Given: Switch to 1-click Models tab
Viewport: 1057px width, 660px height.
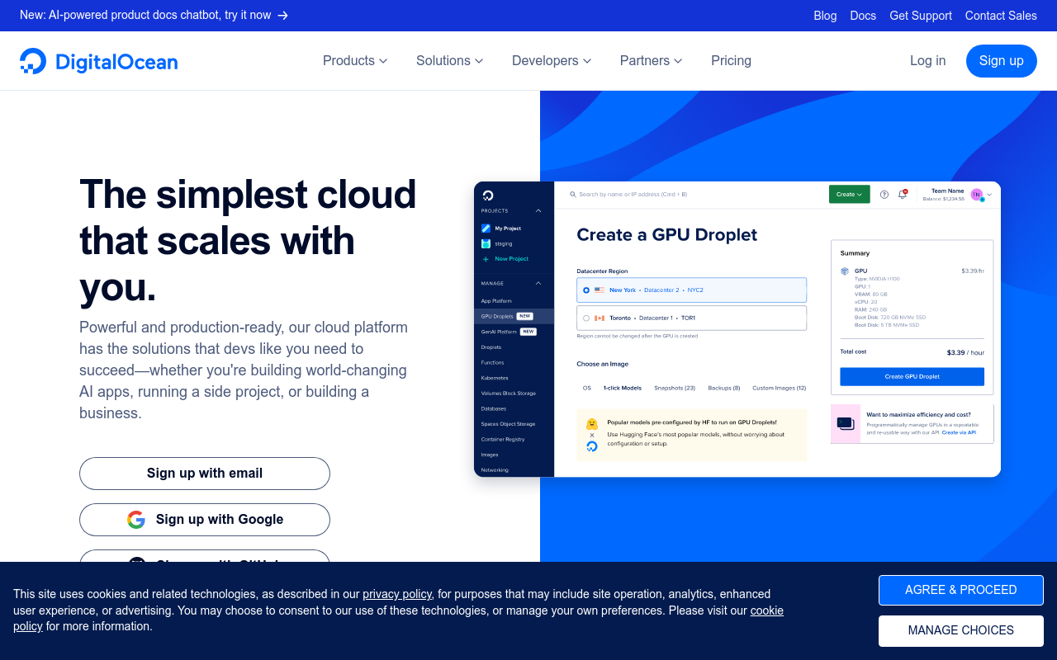Looking at the screenshot, I should 623,388.
